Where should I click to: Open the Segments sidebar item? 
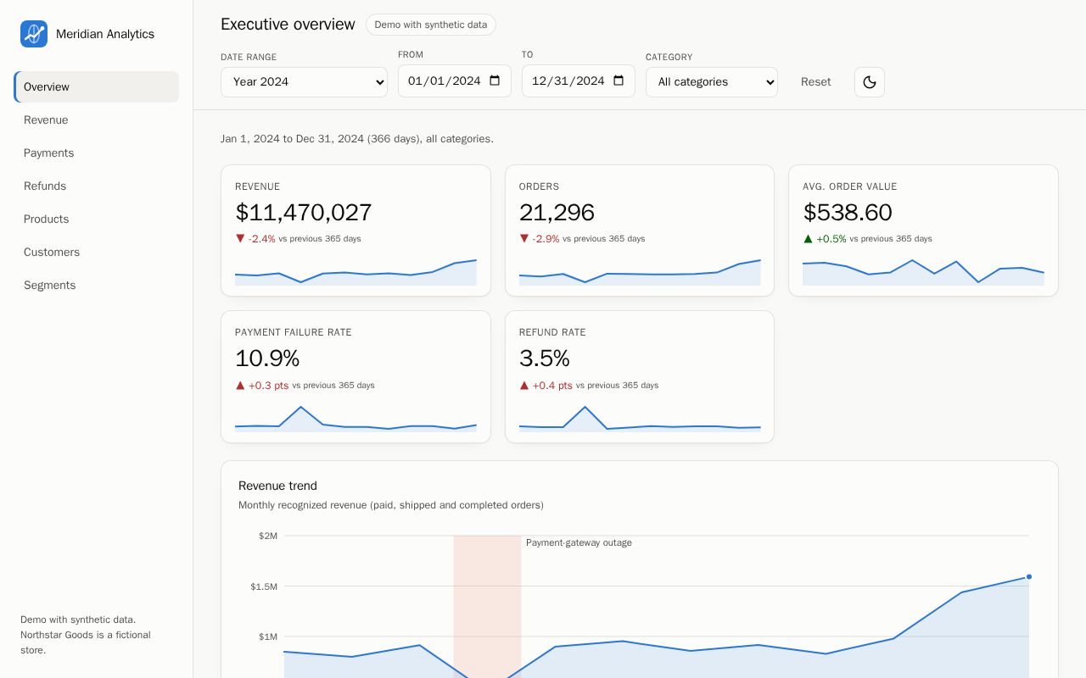pos(97,285)
